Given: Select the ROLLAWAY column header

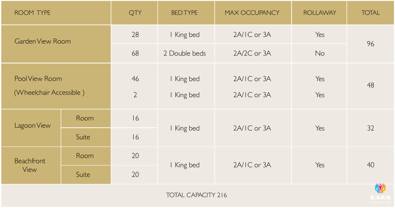Looking at the screenshot, I should [319, 12].
